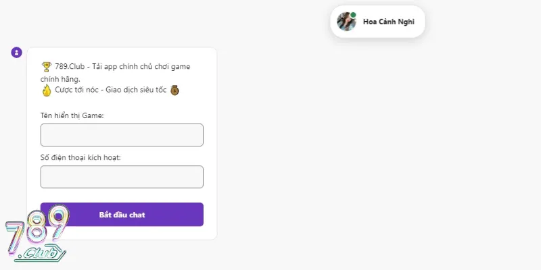The width and height of the screenshot is (541, 270).
Task: Click the purple user avatar icon
Action: click(17, 53)
